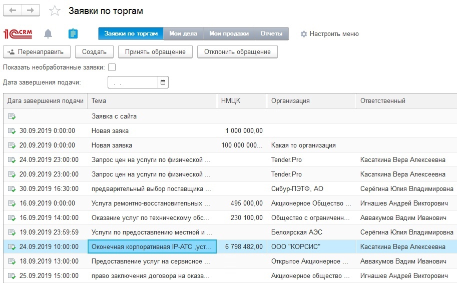The height and width of the screenshot is (283, 457).
Task: Click the back navigation arrow
Action: (x=13, y=10)
